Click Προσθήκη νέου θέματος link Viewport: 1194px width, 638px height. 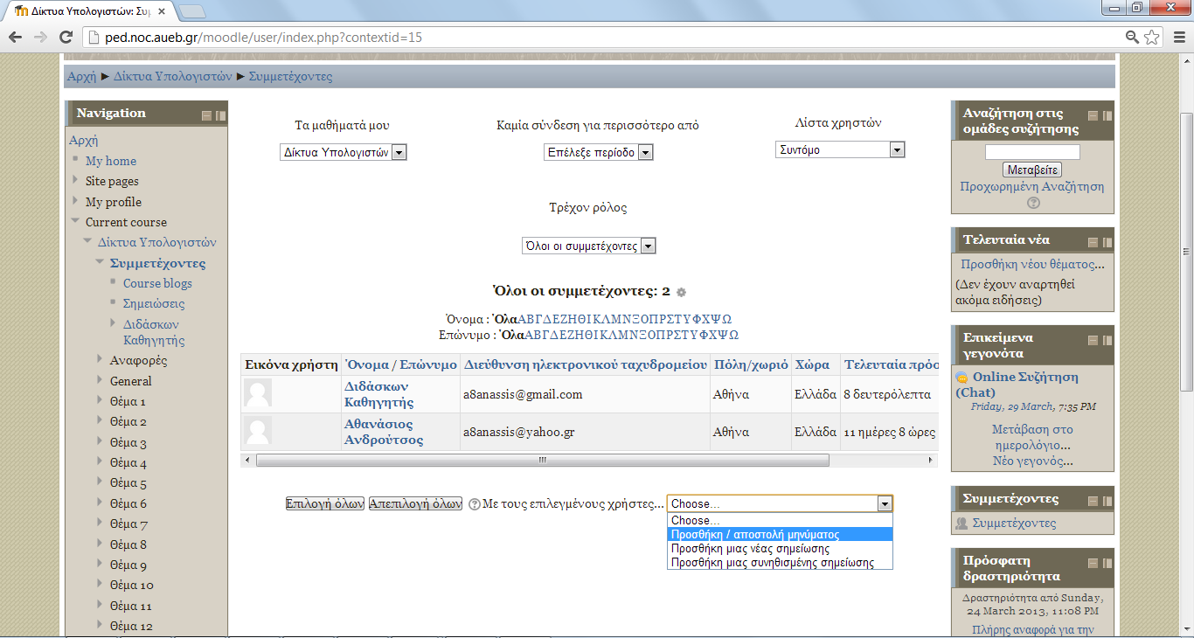(x=1032, y=264)
